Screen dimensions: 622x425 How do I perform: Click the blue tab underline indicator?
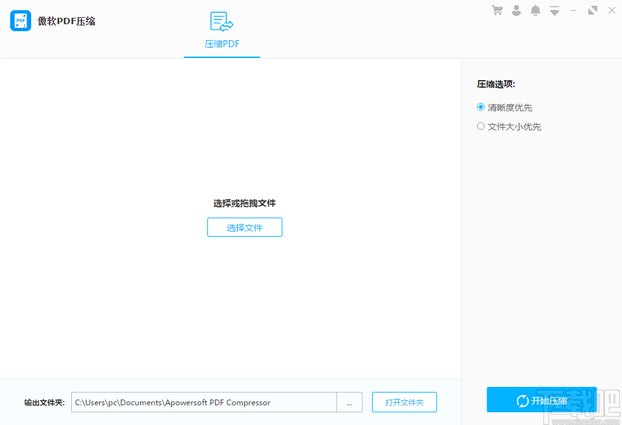[x=221, y=57]
